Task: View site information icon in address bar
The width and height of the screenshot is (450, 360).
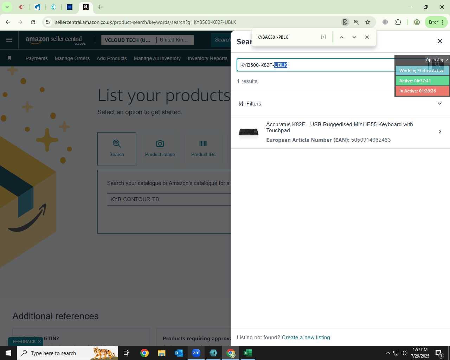Action: pyautogui.click(x=48, y=22)
